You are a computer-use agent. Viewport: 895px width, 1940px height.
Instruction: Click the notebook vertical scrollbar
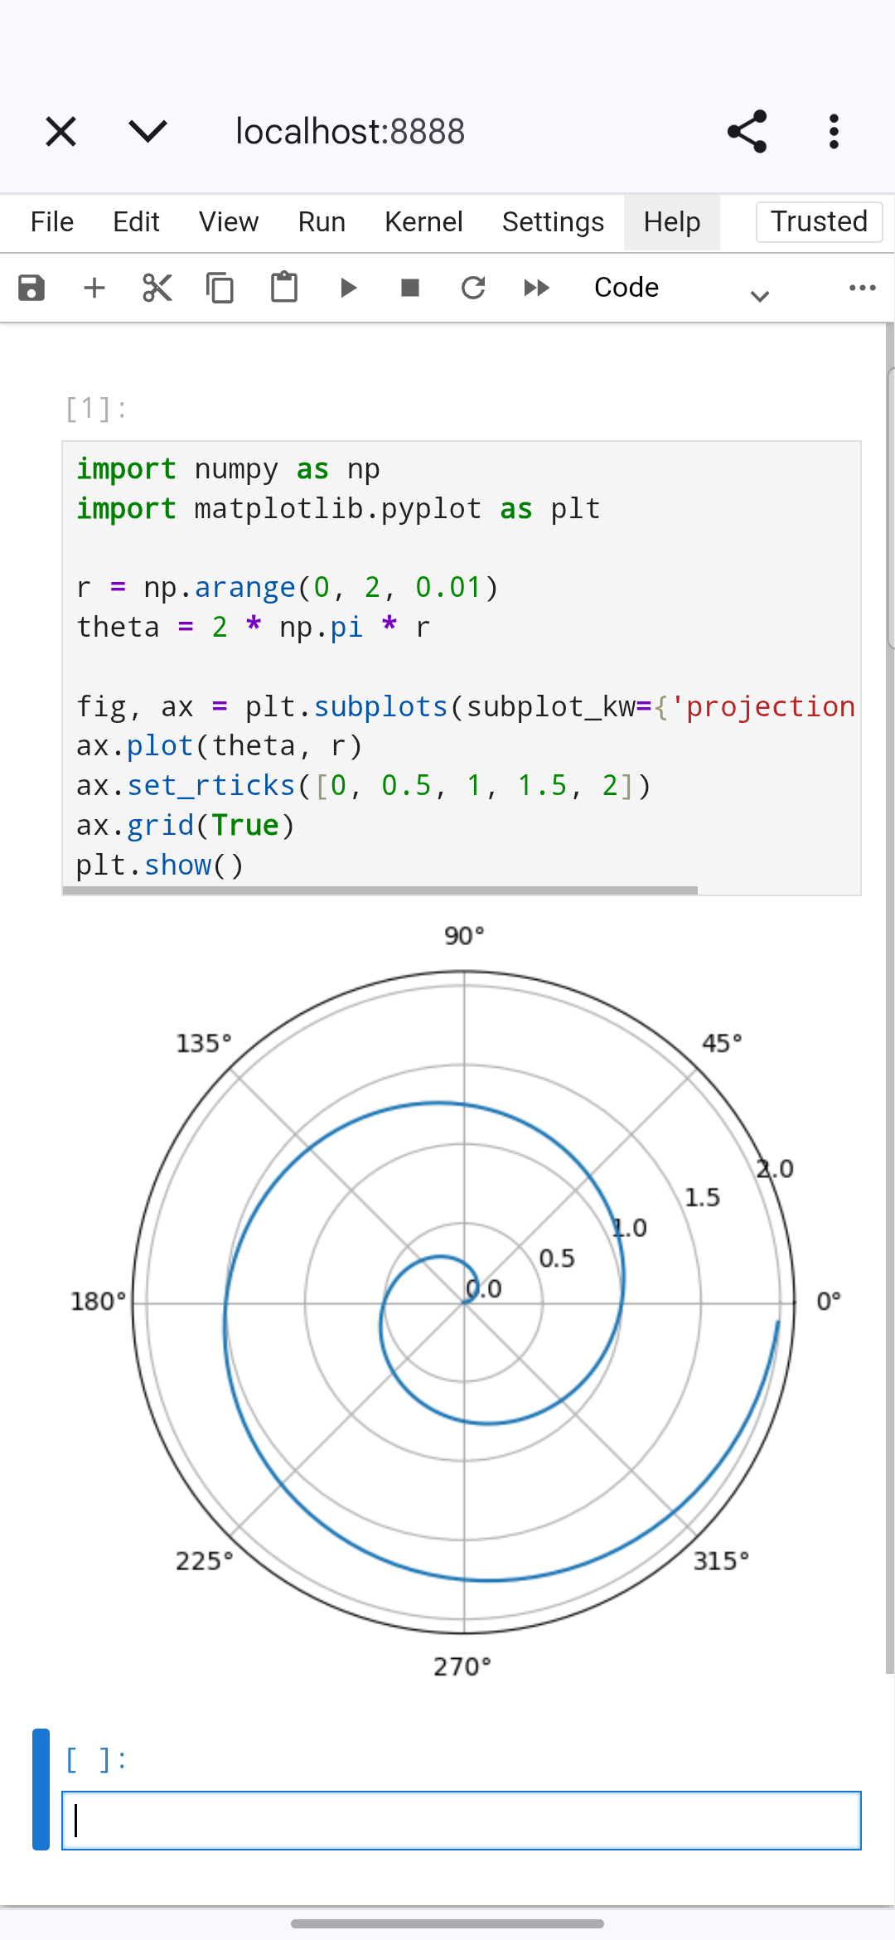click(890, 999)
